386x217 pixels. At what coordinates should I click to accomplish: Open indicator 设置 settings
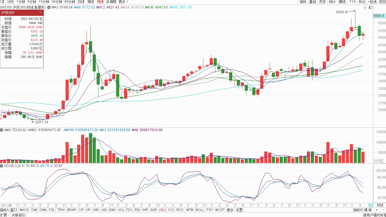(x=239, y=210)
